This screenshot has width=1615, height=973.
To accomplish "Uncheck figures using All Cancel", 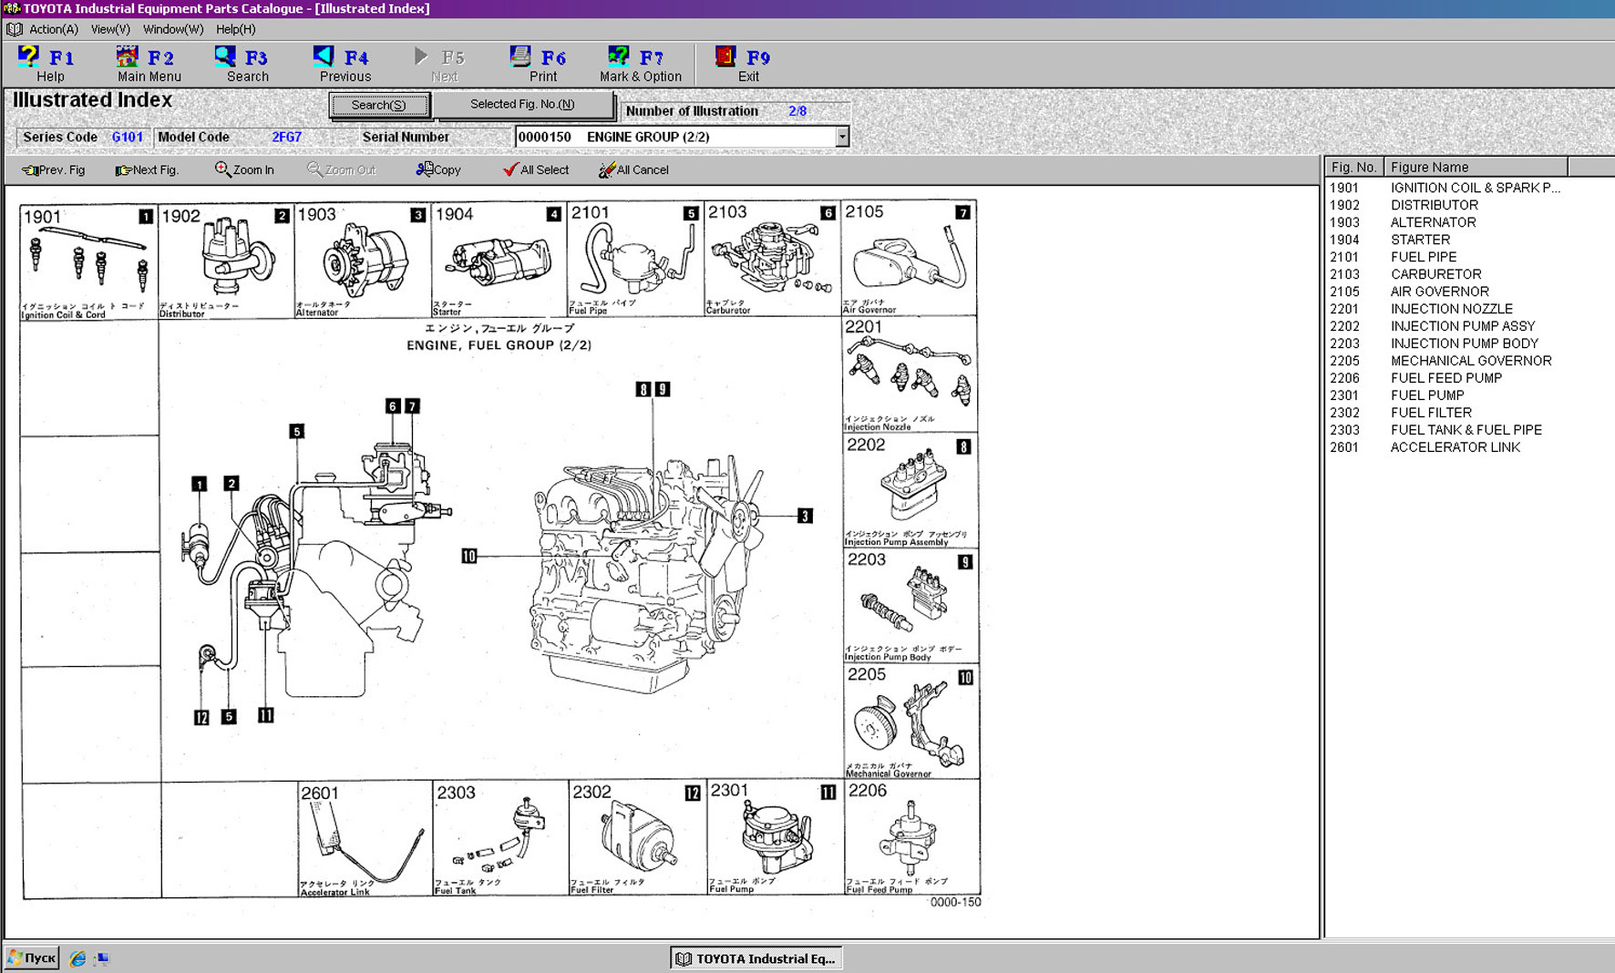I will coord(633,169).
